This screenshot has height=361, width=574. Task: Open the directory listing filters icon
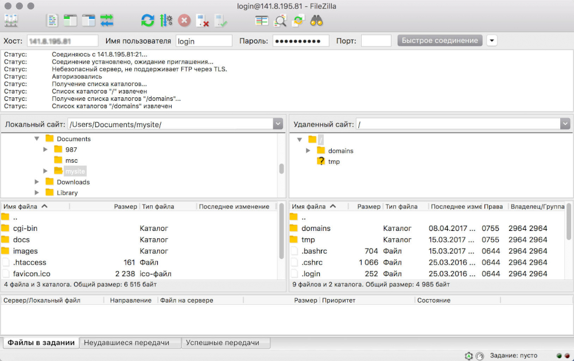tap(262, 21)
